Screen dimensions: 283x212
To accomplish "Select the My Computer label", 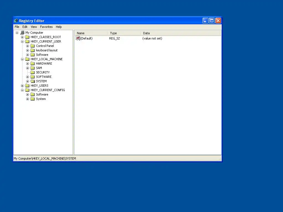I will point(34,33).
